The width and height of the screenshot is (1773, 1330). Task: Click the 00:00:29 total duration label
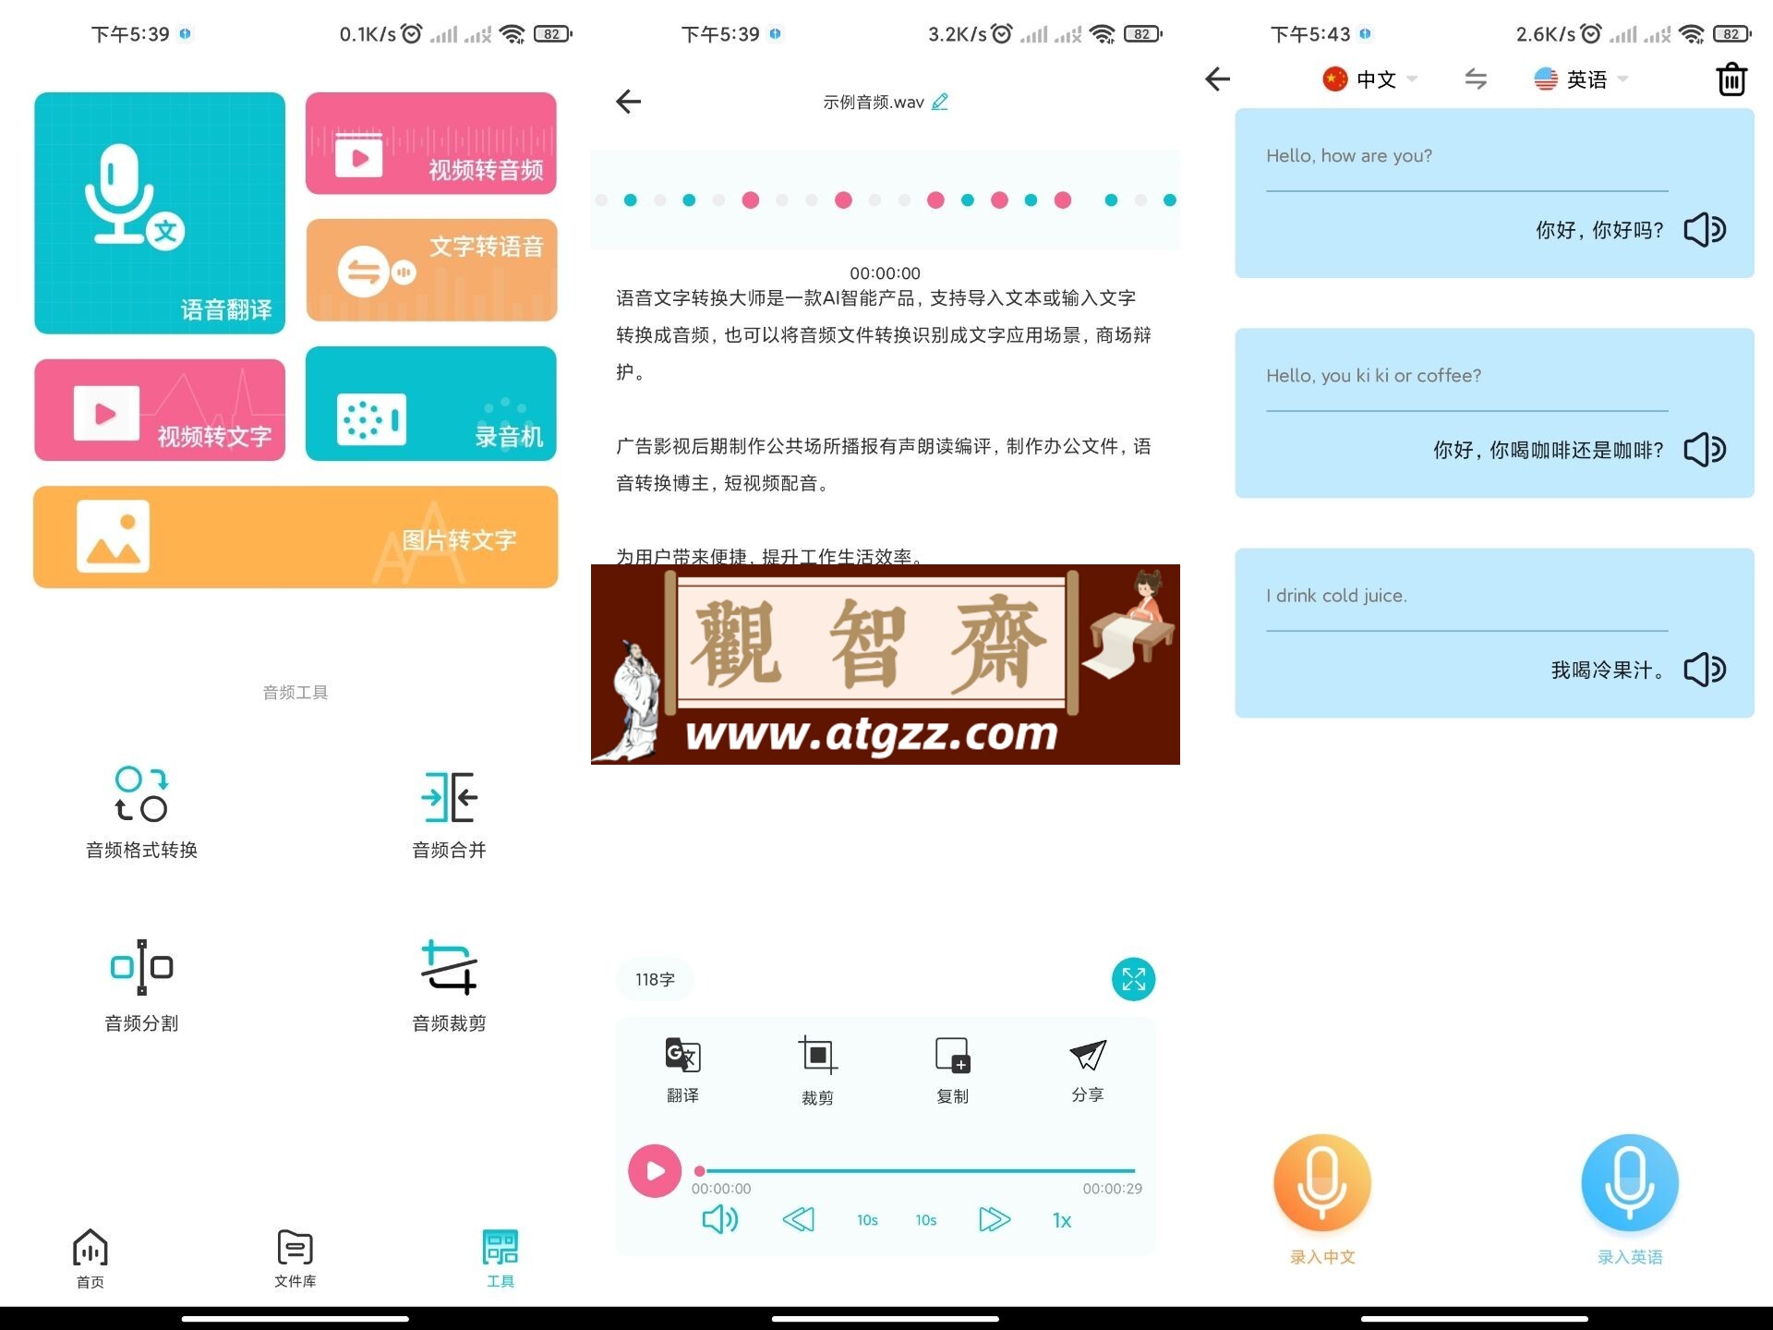1112,1189
